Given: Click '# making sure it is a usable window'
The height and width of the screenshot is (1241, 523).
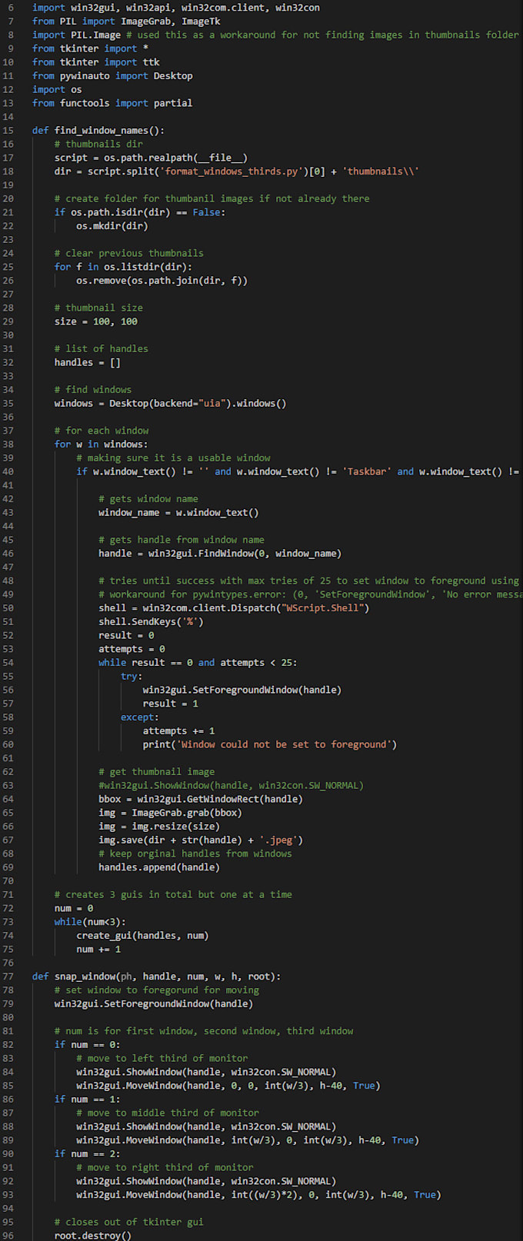Looking at the screenshot, I should tap(173, 458).
